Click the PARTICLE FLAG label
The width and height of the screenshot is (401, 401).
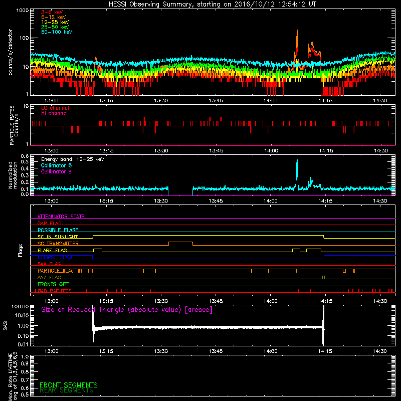click(56, 271)
